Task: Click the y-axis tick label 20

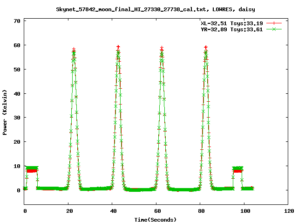Action: 17,142
